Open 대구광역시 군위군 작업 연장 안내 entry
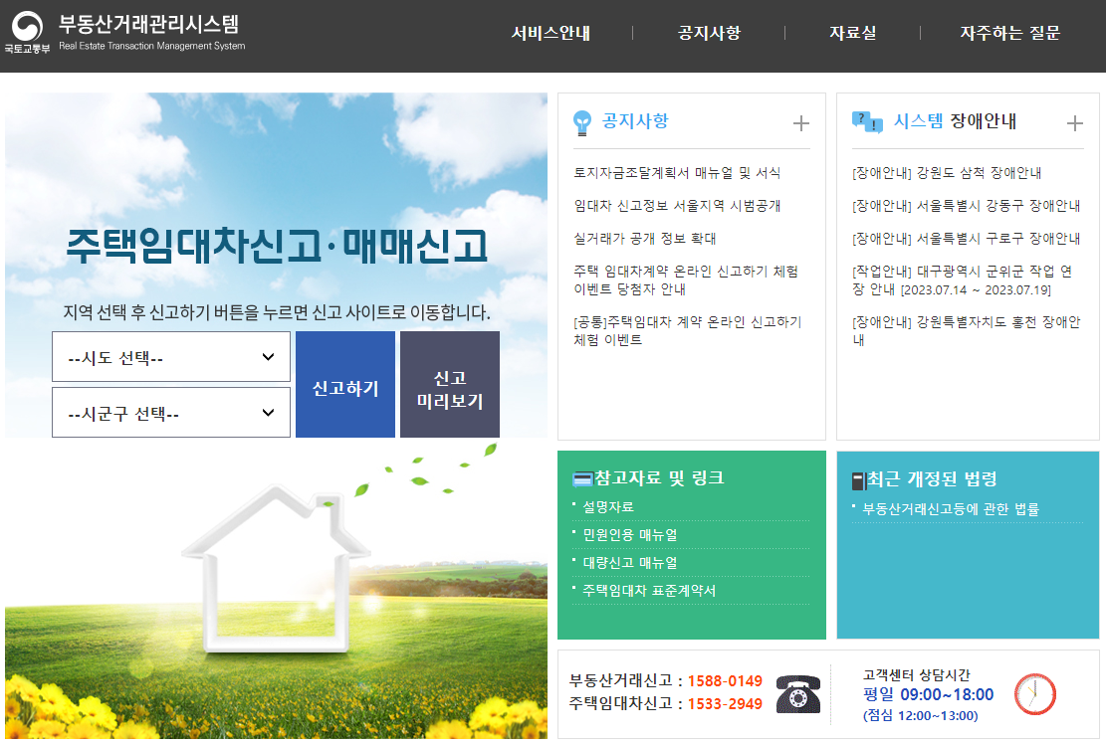This screenshot has height=745, width=1106. point(962,280)
